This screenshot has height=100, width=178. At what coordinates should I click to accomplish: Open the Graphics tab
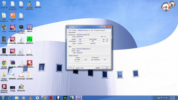(x=97, y=30)
